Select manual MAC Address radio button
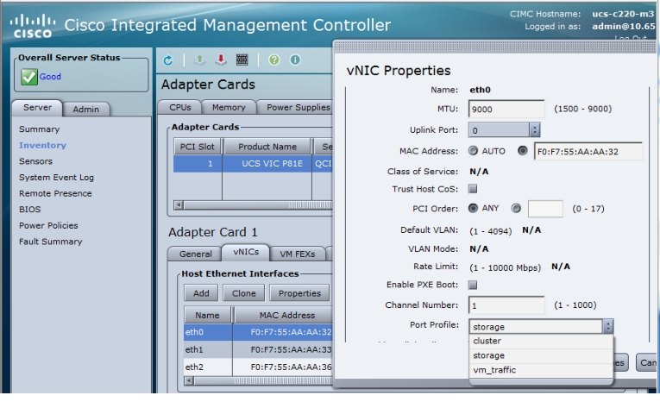The width and height of the screenshot is (660, 408). 522,151
